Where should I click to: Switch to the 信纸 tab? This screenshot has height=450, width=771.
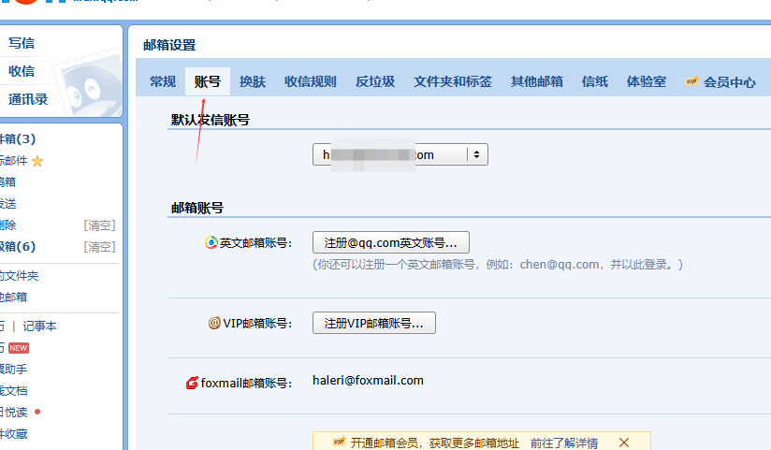tap(595, 81)
